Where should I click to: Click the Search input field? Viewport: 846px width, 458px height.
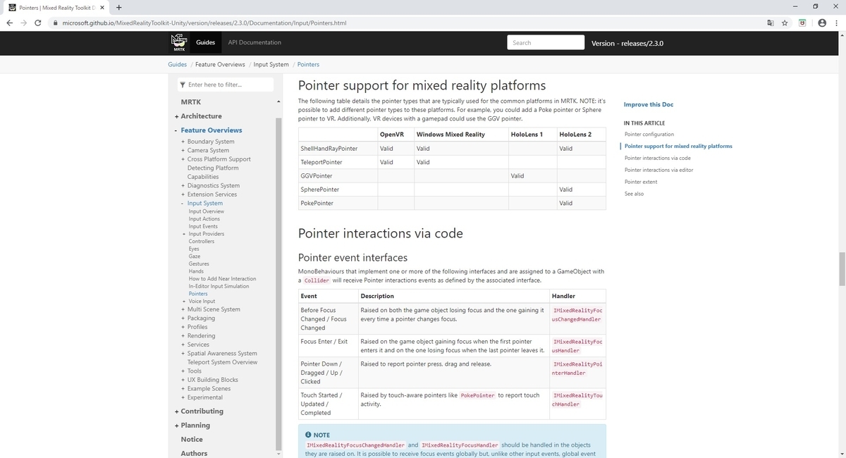[546, 42]
